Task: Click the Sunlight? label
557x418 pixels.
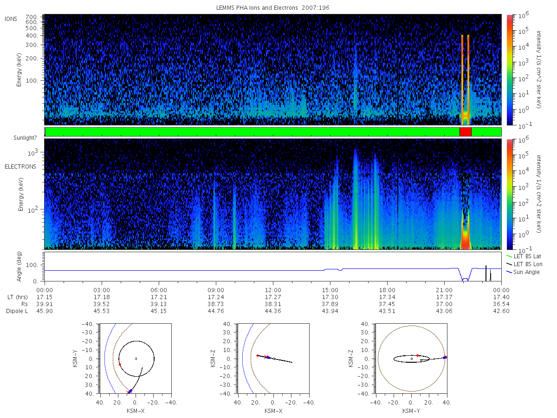Action: point(18,138)
